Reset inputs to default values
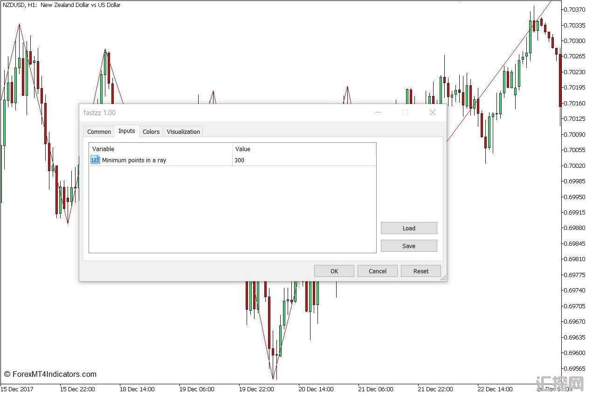The height and width of the screenshot is (395, 593). click(x=421, y=271)
